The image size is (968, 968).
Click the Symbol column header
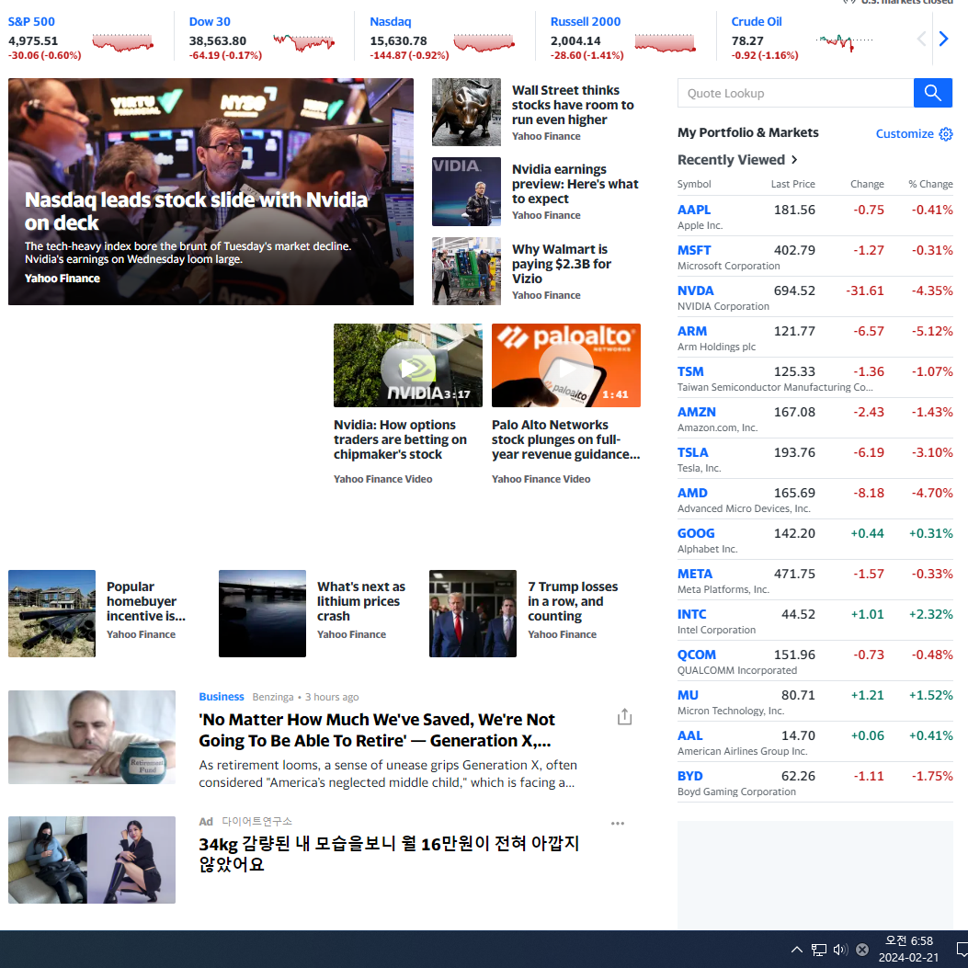coord(694,184)
